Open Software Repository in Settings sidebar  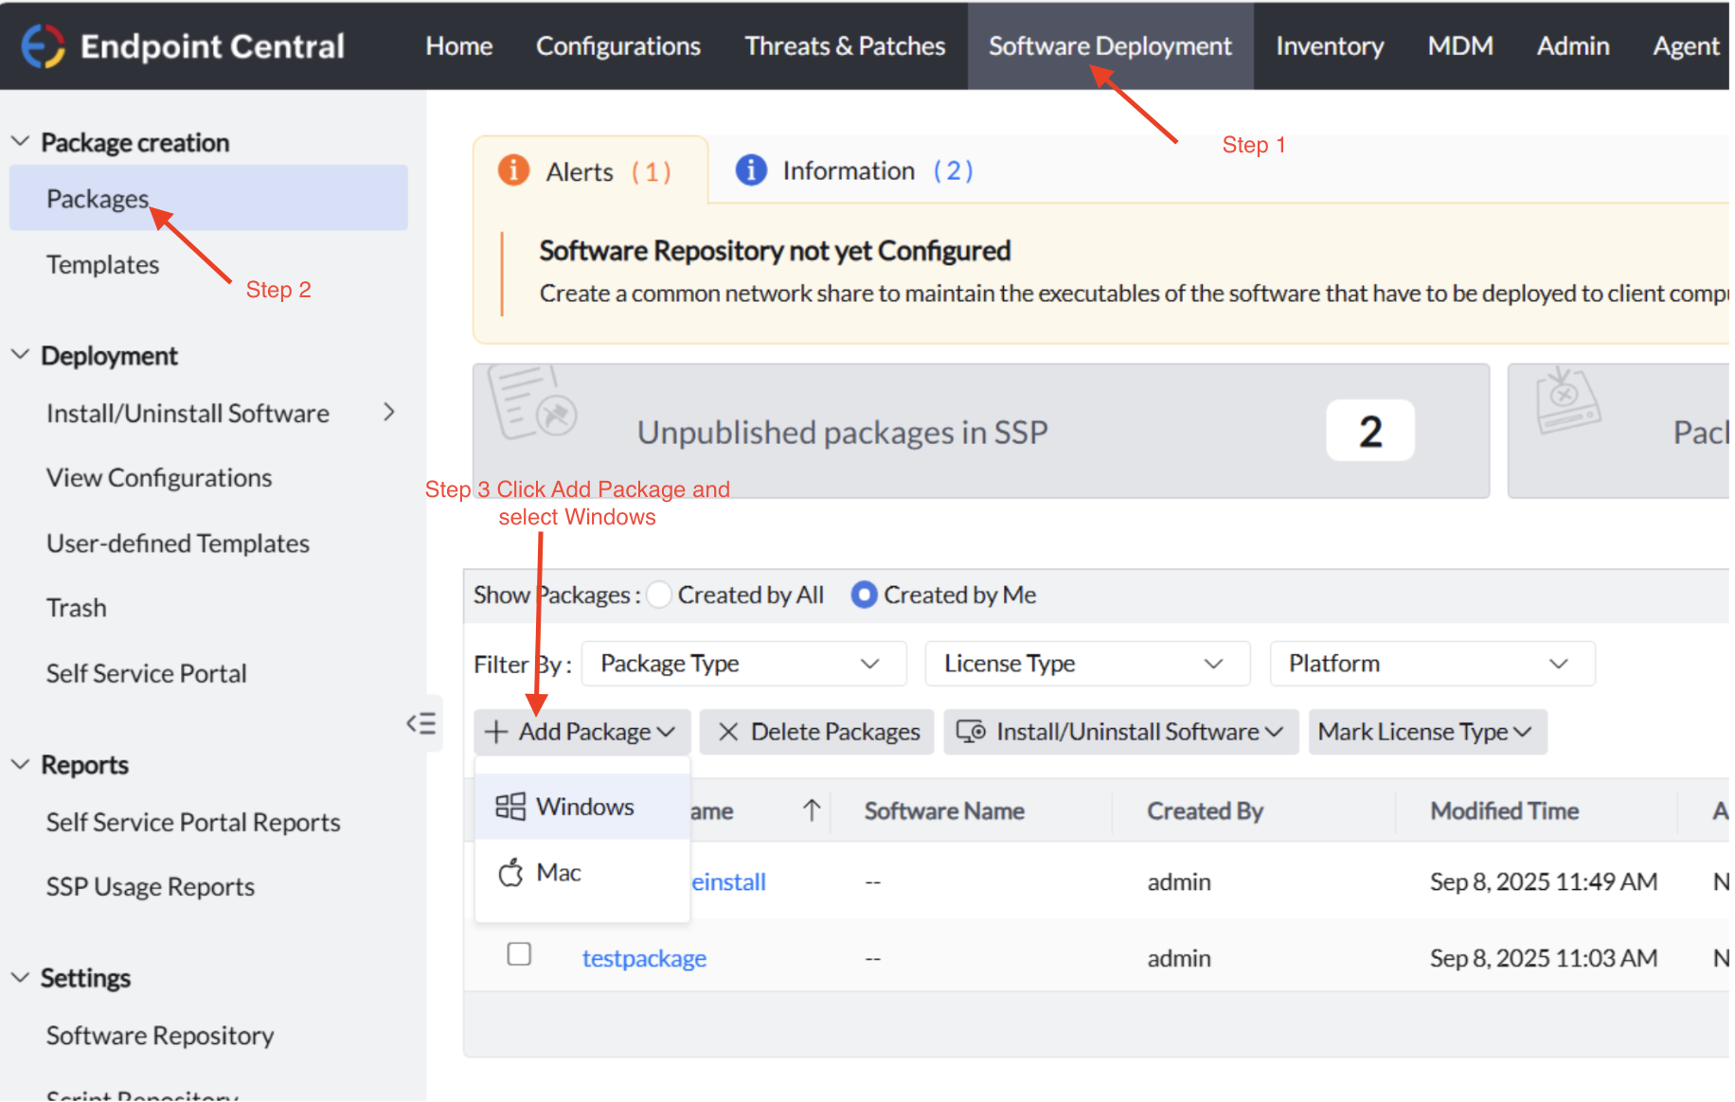(x=160, y=1035)
